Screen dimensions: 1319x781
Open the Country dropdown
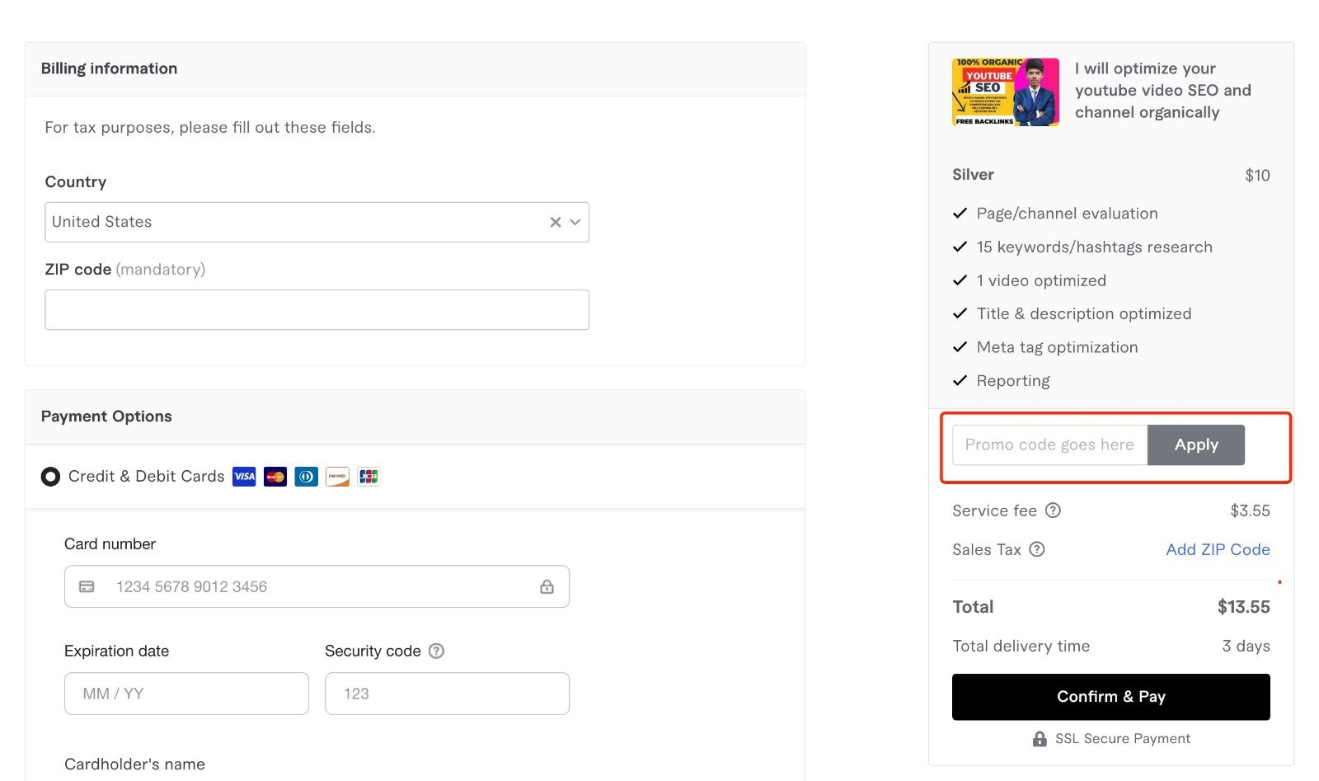pyautogui.click(x=313, y=222)
